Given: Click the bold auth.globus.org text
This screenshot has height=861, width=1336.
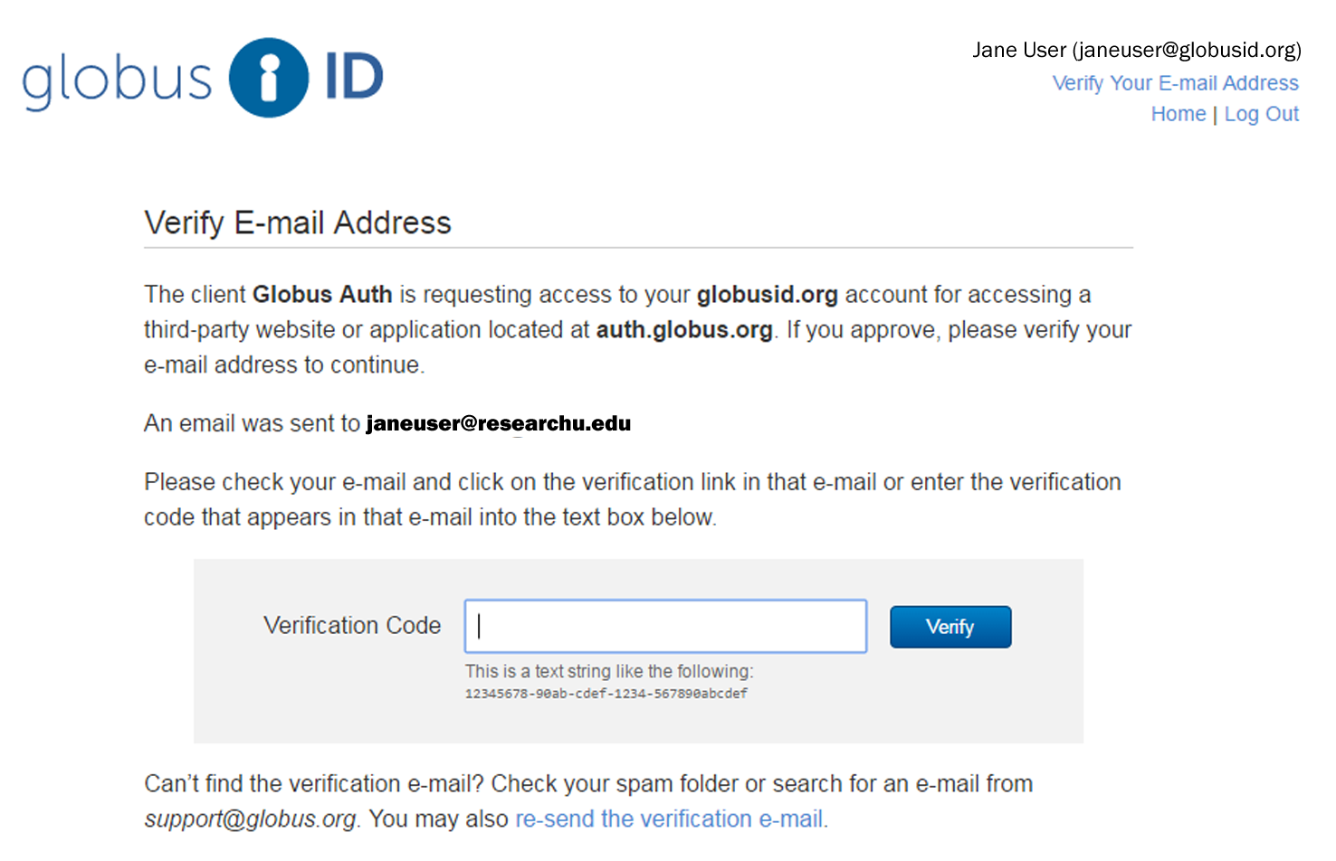Looking at the screenshot, I should click(x=683, y=330).
